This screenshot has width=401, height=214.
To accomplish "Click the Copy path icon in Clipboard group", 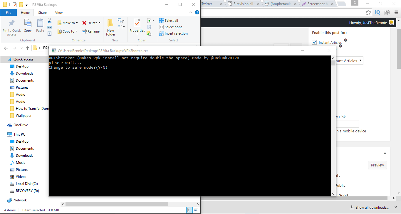I will point(50,27).
